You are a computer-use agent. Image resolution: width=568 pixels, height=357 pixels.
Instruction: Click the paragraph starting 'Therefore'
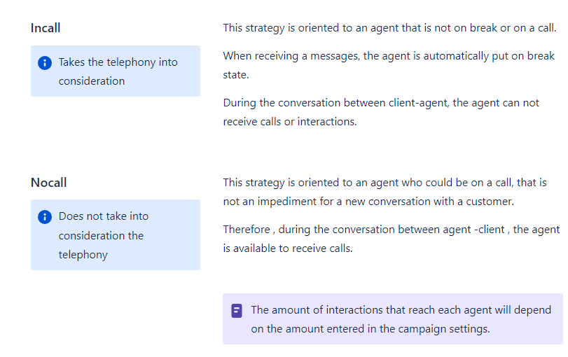point(391,239)
